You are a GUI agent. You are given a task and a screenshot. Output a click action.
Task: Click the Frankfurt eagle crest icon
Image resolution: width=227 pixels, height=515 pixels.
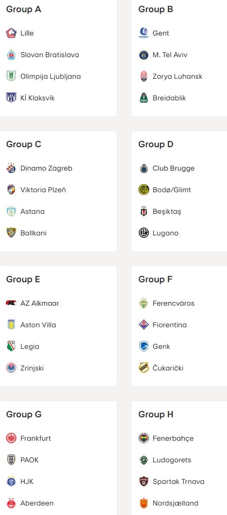(x=11, y=438)
